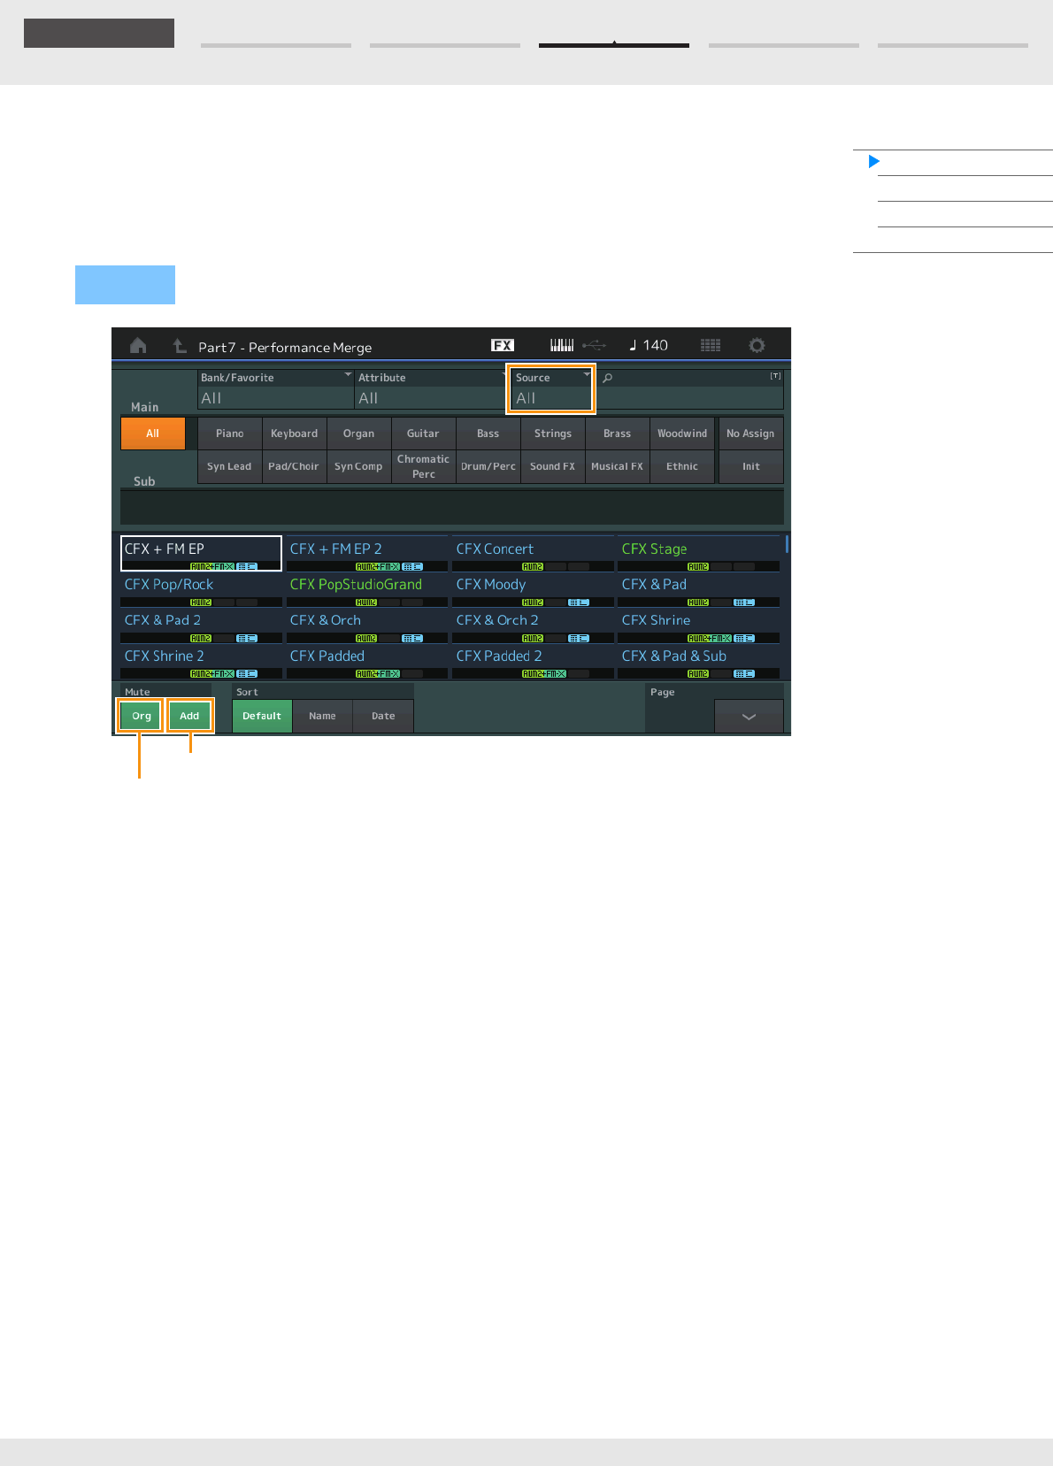This screenshot has width=1053, height=1466.
Task: Open the tempo 140 setting
Action: click(649, 345)
